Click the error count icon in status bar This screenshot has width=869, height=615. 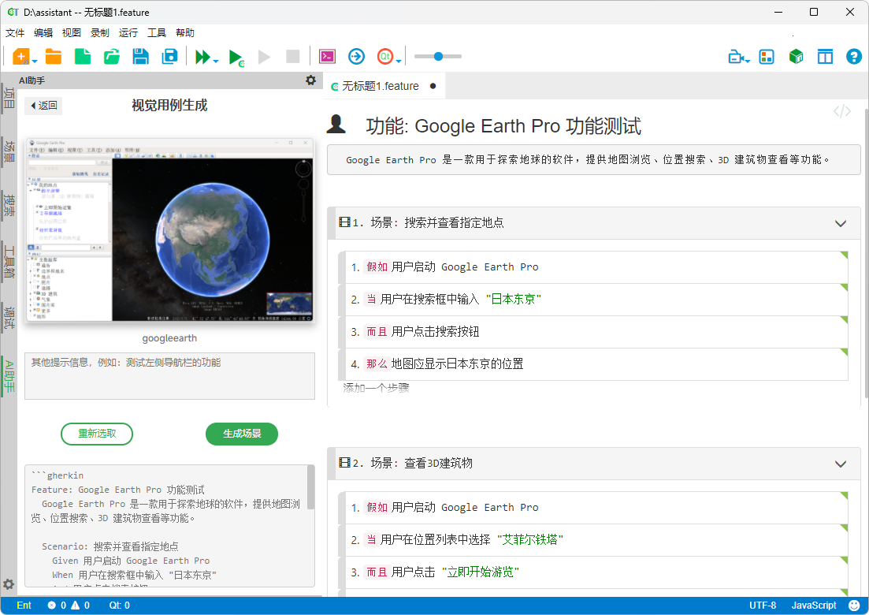(51, 606)
